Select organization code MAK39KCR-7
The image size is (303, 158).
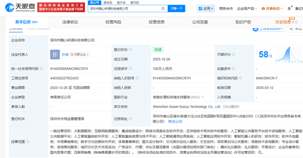click(x=267, y=78)
